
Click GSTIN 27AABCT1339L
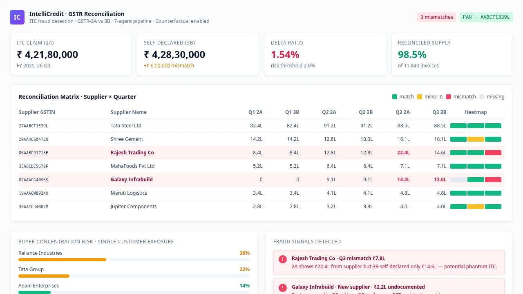point(34,126)
